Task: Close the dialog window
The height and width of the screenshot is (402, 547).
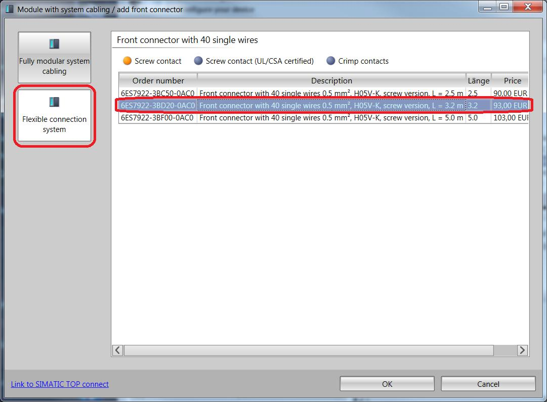Action: pos(528,7)
